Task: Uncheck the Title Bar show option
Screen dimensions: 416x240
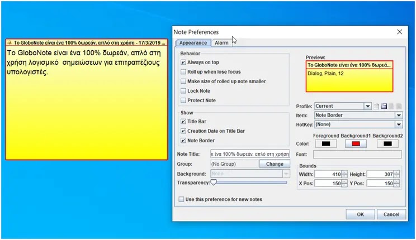Action: click(x=183, y=122)
